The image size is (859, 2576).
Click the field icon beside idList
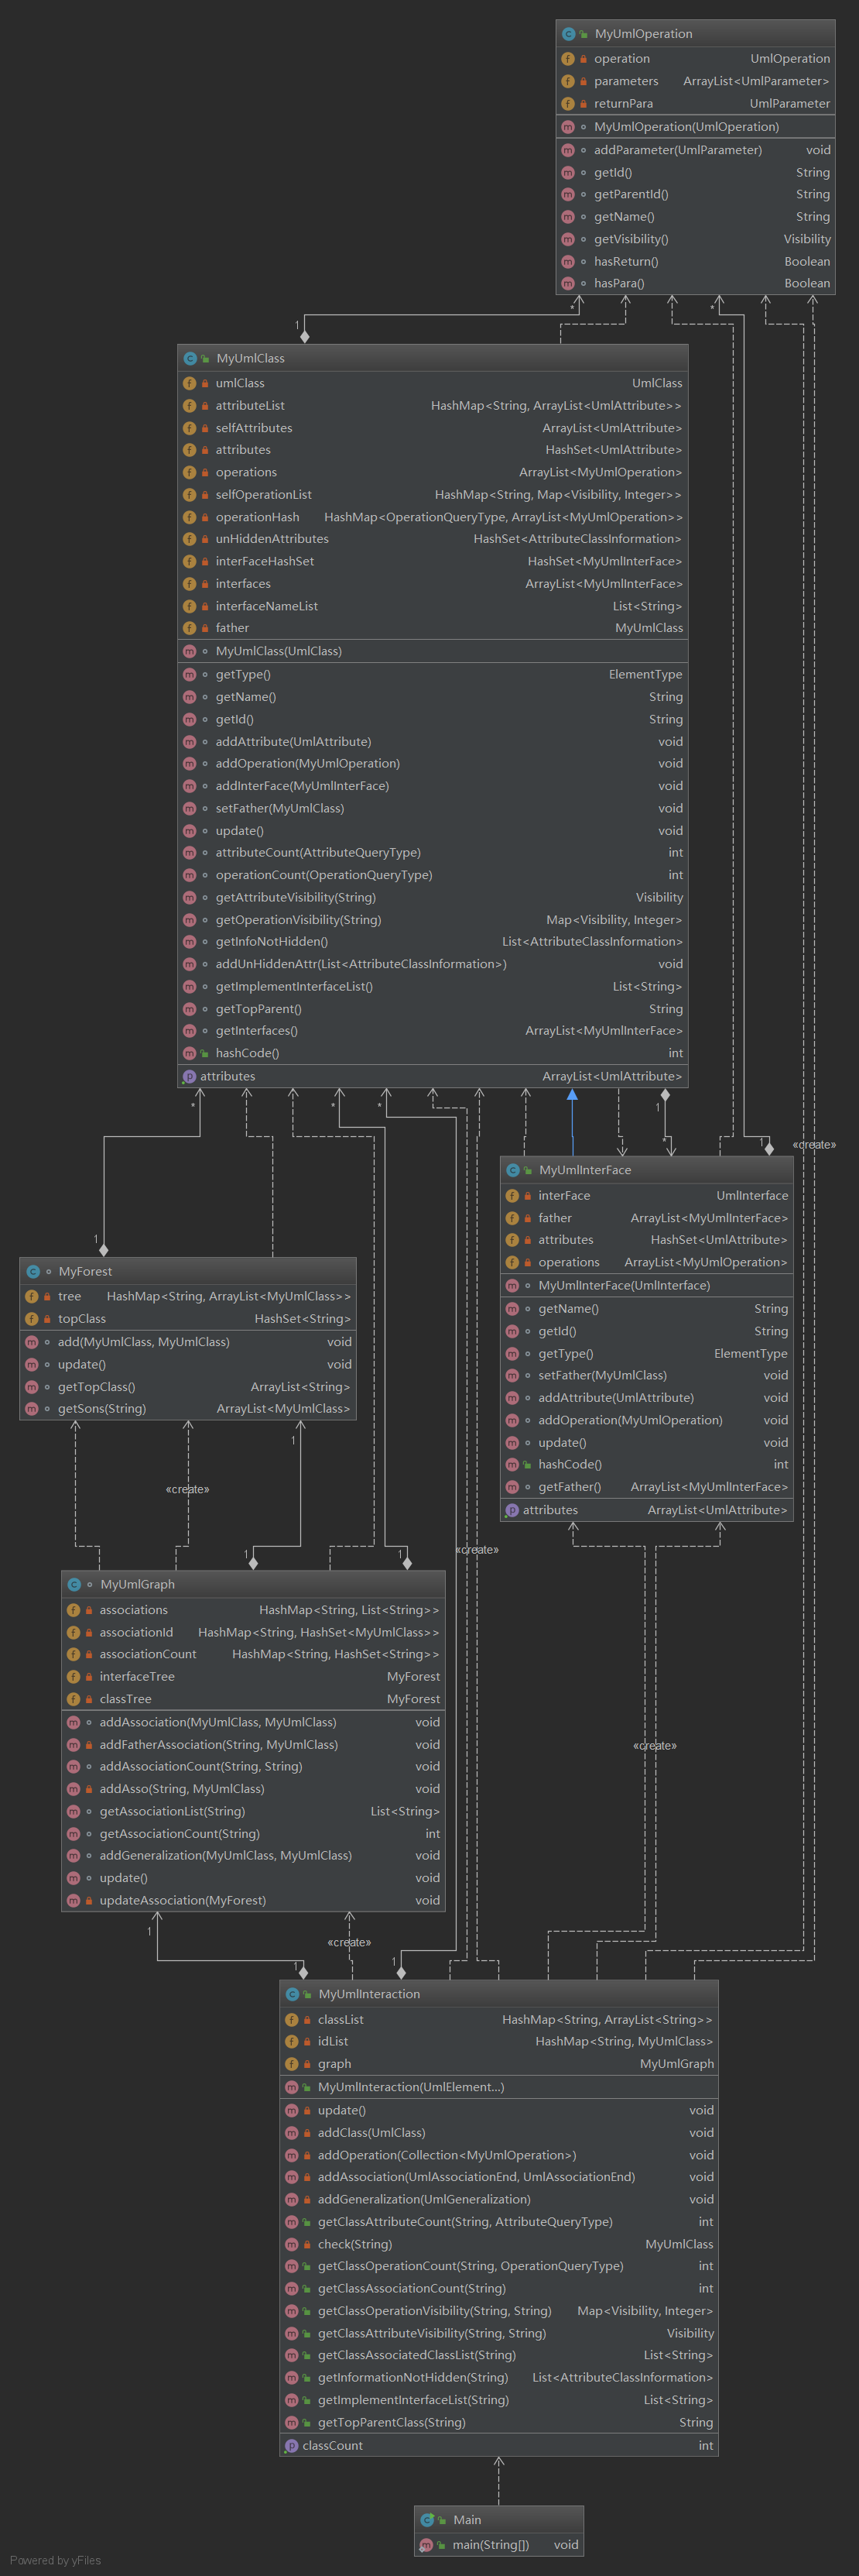click(x=292, y=2041)
